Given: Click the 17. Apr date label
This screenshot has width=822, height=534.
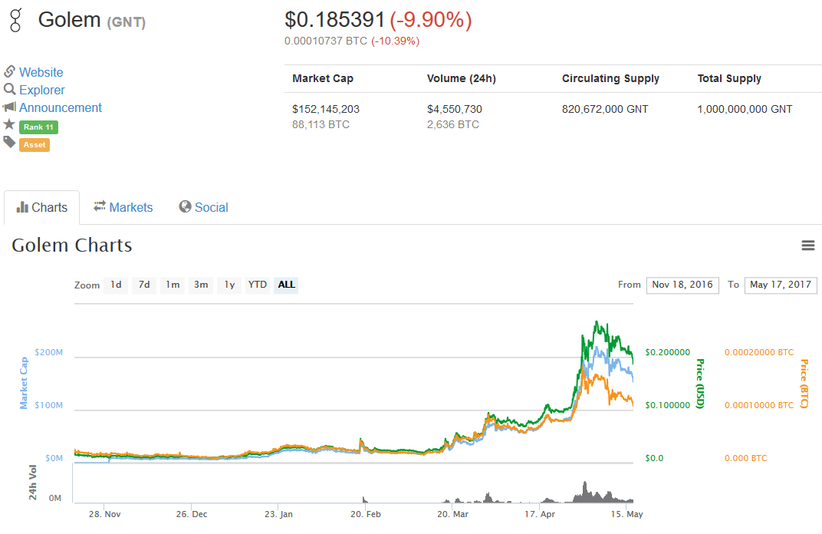Looking at the screenshot, I should [540, 514].
